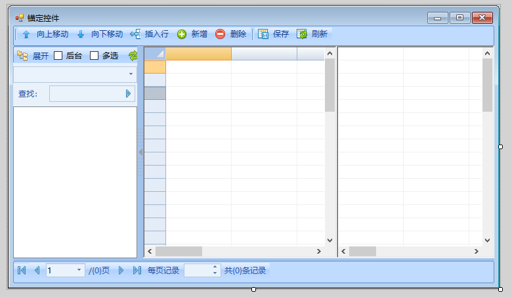This screenshot has width=512, height=297.
Task: Collapse the left panel via splitter arrow
Action: [140, 152]
